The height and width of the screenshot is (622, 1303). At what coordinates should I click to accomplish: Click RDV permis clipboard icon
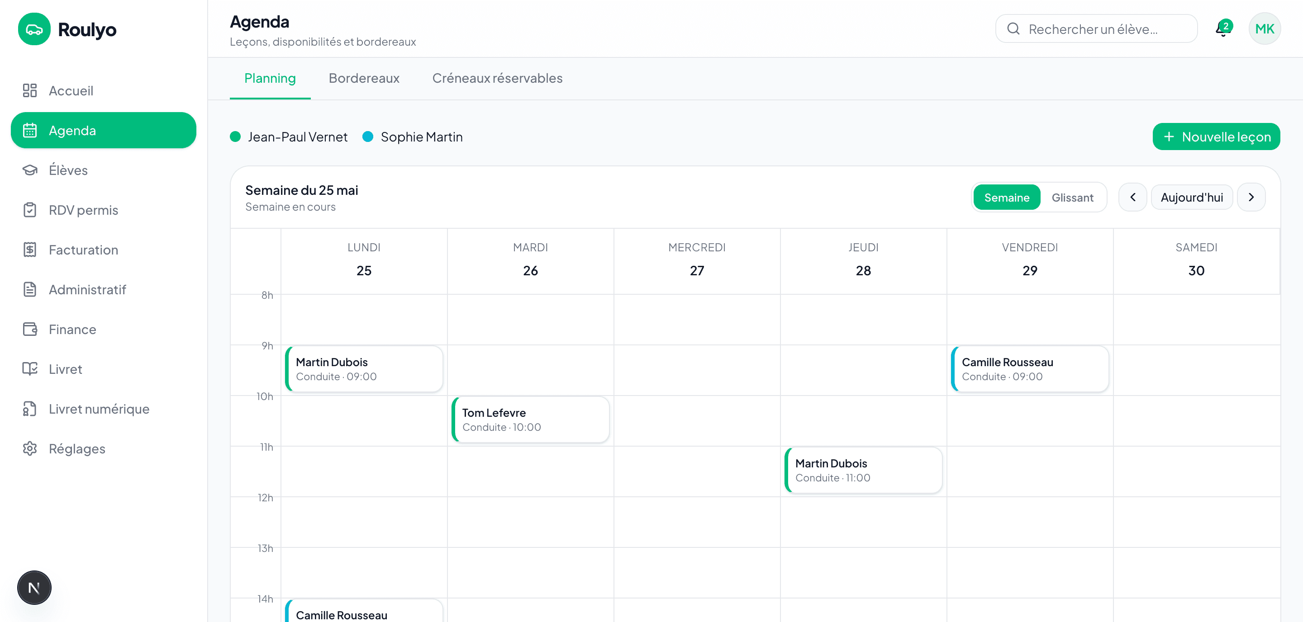pyautogui.click(x=30, y=210)
